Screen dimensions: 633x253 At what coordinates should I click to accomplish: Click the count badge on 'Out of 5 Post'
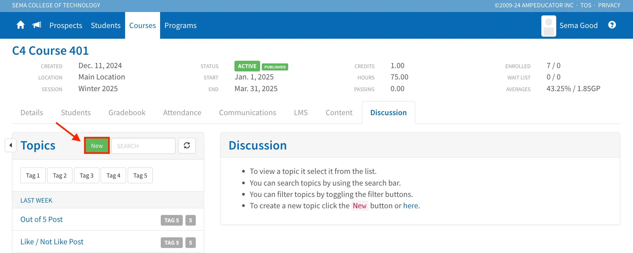(x=190, y=220)
